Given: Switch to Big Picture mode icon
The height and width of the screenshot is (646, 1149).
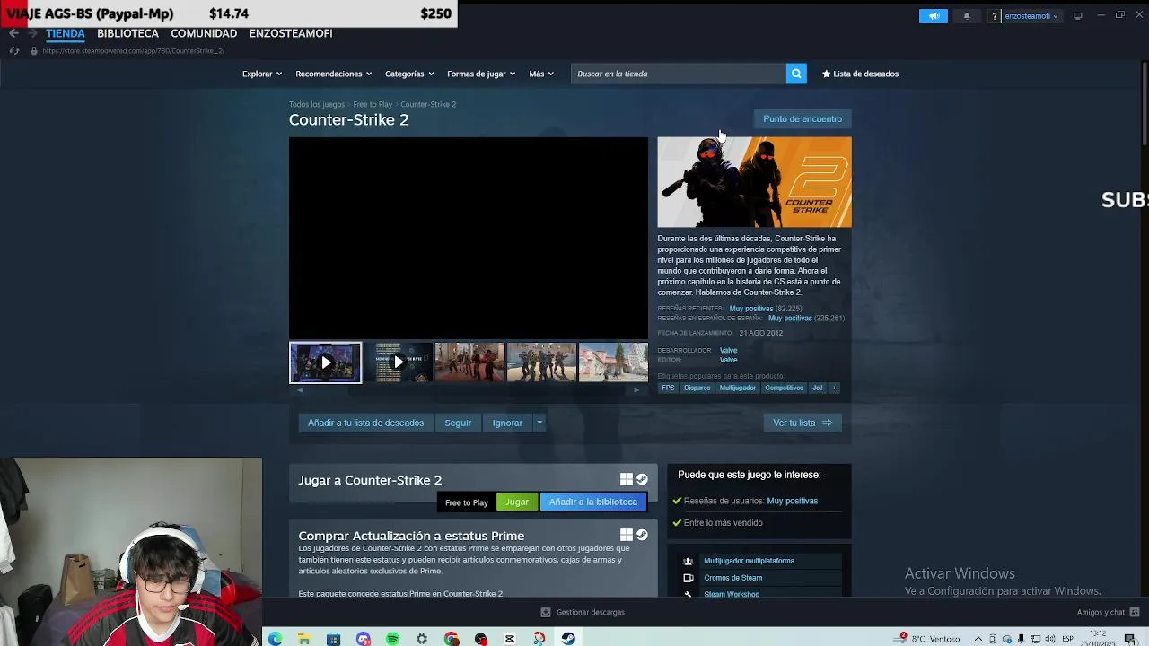Looking at the screenshot, I should click(x=1078, y=15).
